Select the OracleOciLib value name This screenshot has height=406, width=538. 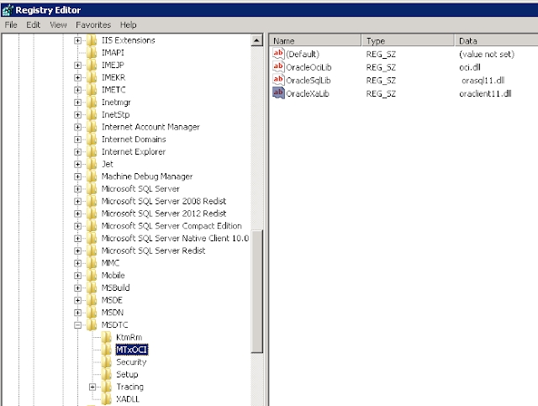click(309, 67)
